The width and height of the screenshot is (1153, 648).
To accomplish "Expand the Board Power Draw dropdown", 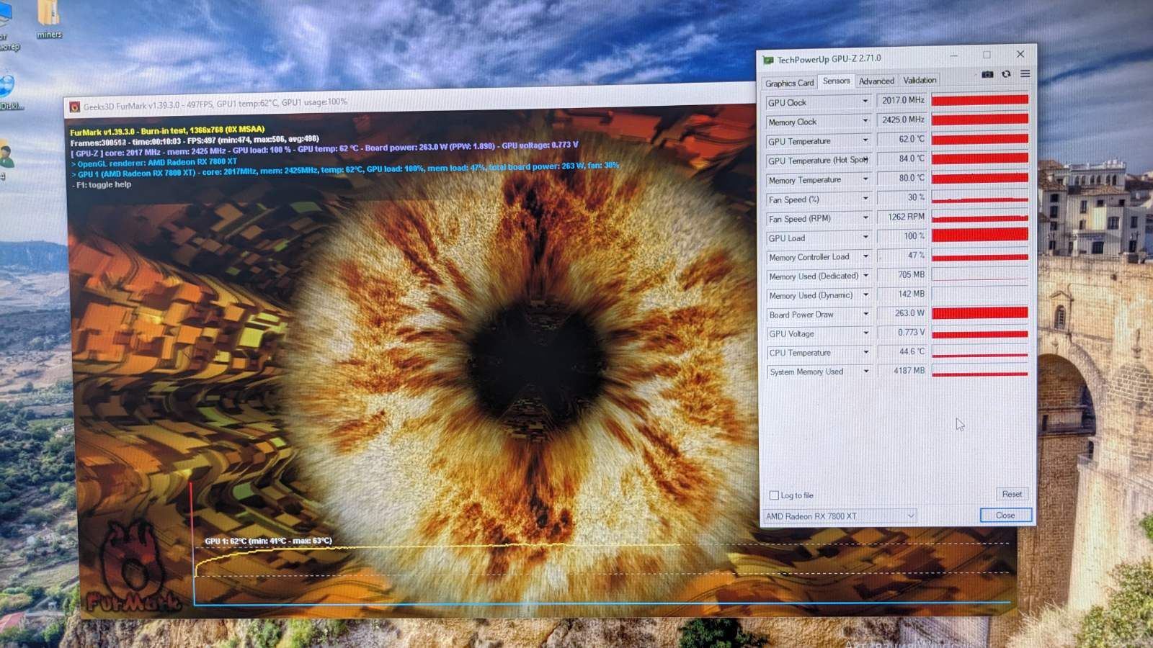I will click(x=865, y=314).
